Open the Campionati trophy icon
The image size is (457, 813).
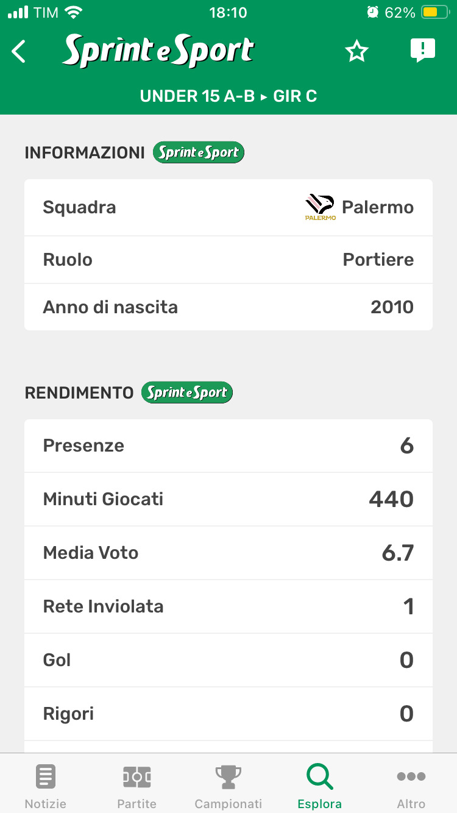[228, 776]
